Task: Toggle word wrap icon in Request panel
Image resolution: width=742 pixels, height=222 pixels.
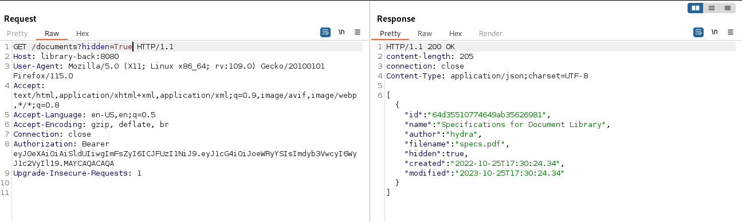Action: [325, 33]
